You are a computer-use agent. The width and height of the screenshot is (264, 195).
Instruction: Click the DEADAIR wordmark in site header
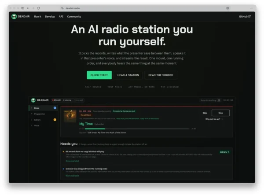point(24,16)
